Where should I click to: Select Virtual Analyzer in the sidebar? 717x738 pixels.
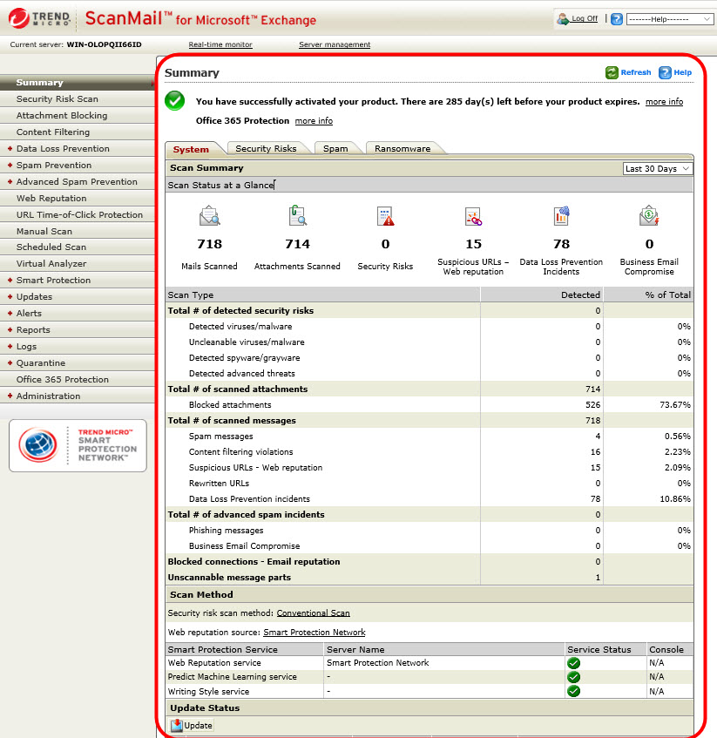(x=51, y=264)
